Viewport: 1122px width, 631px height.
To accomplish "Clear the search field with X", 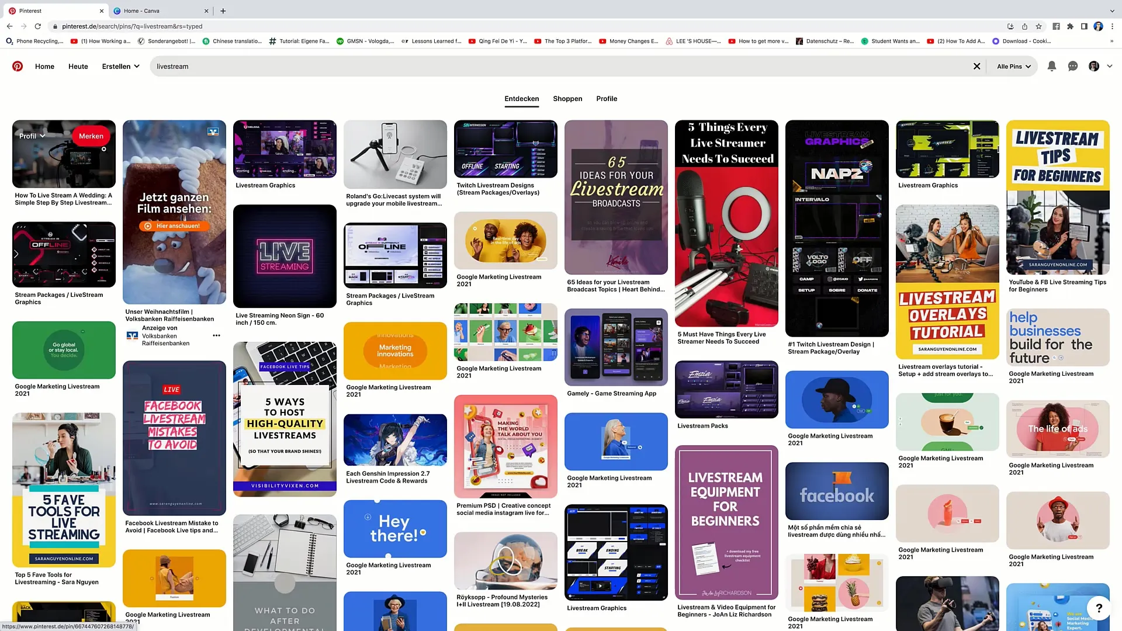I will pos(976,66).
